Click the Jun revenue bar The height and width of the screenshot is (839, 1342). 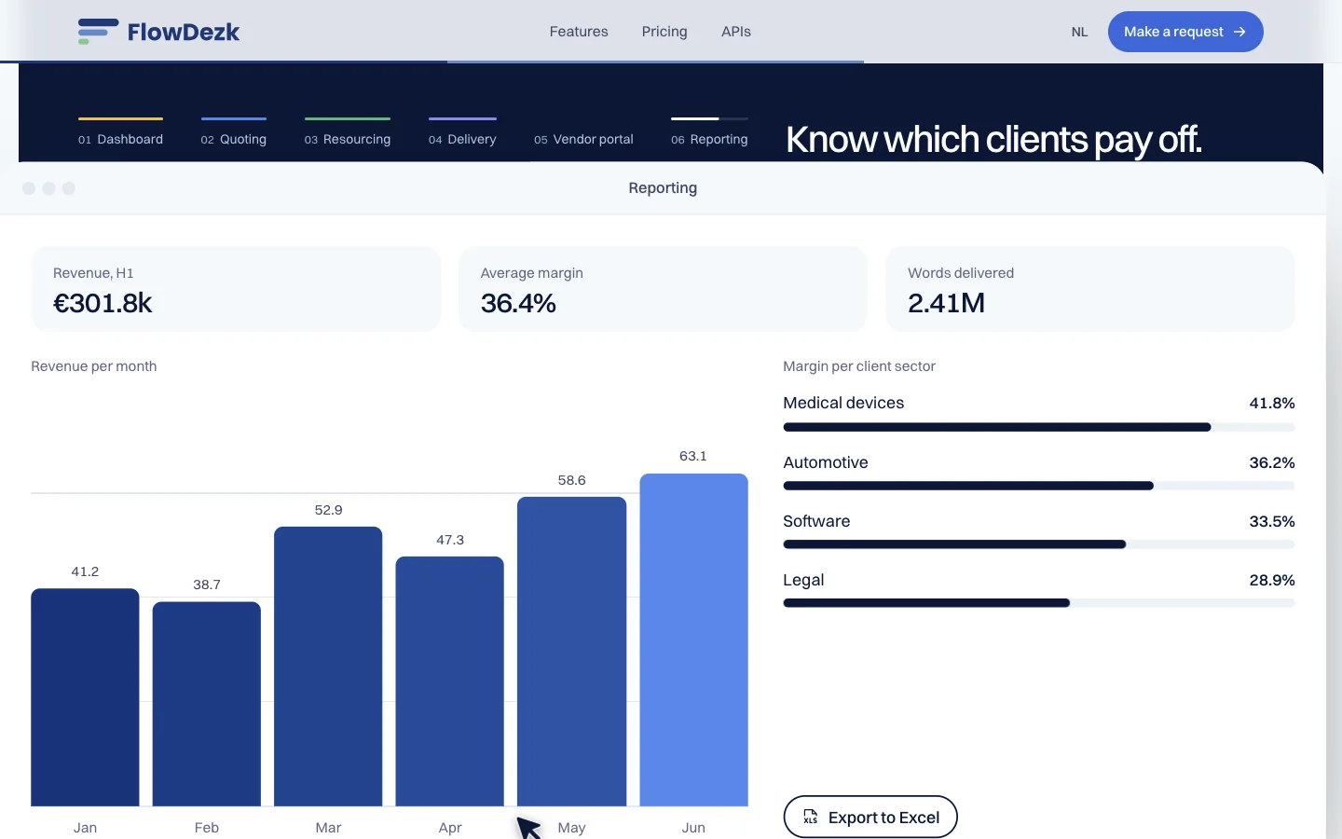(x=693, y=640)
